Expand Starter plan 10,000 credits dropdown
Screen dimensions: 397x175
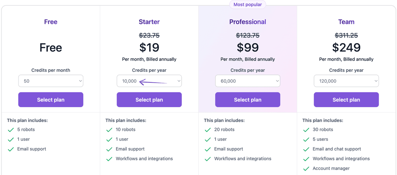(149, 81)
